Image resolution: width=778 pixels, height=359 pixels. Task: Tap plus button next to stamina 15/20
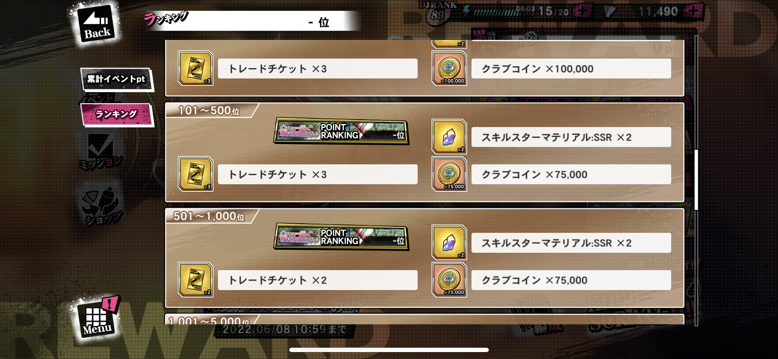point(582,11)
